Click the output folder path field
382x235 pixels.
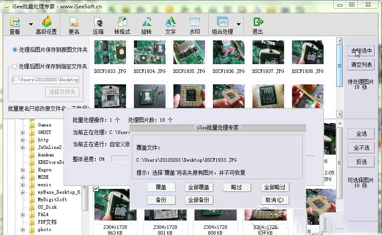(x=46, y=80)
